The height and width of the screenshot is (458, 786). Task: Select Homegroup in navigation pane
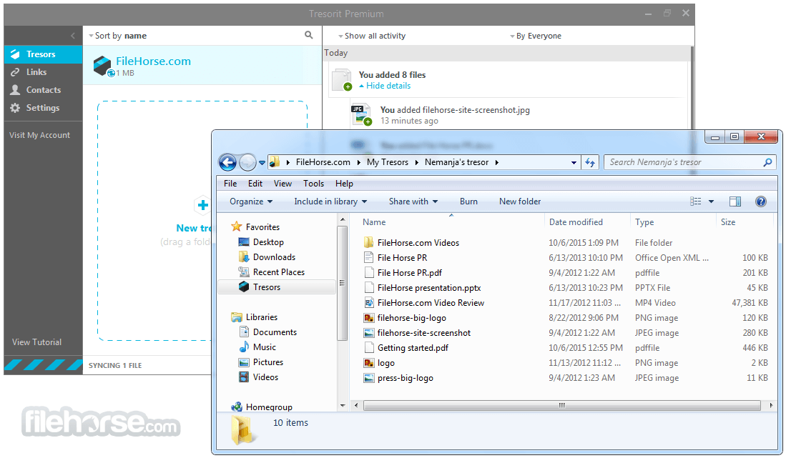(x=269, y=407)
